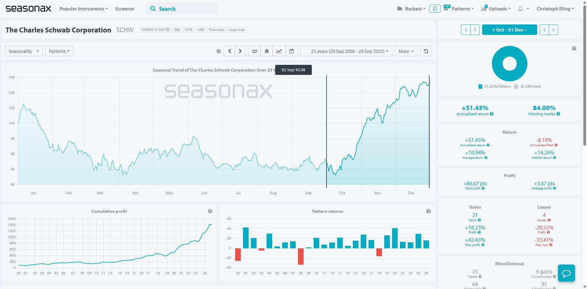Click the reset/undo arrow icon
This screenshot has height=289, width=587.
pyautogui.click(x=426, y=51)
